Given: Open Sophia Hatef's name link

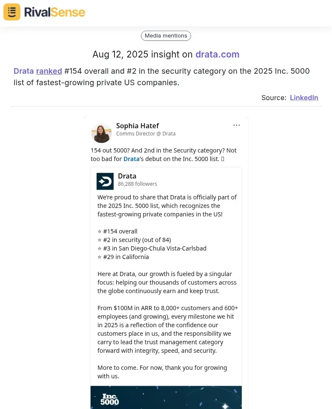Looking at the screenshot, I should coord(137,126).
